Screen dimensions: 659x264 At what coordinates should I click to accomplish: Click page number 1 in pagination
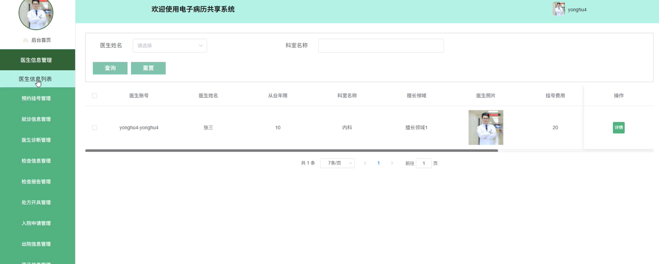click(x=379, y=163)
